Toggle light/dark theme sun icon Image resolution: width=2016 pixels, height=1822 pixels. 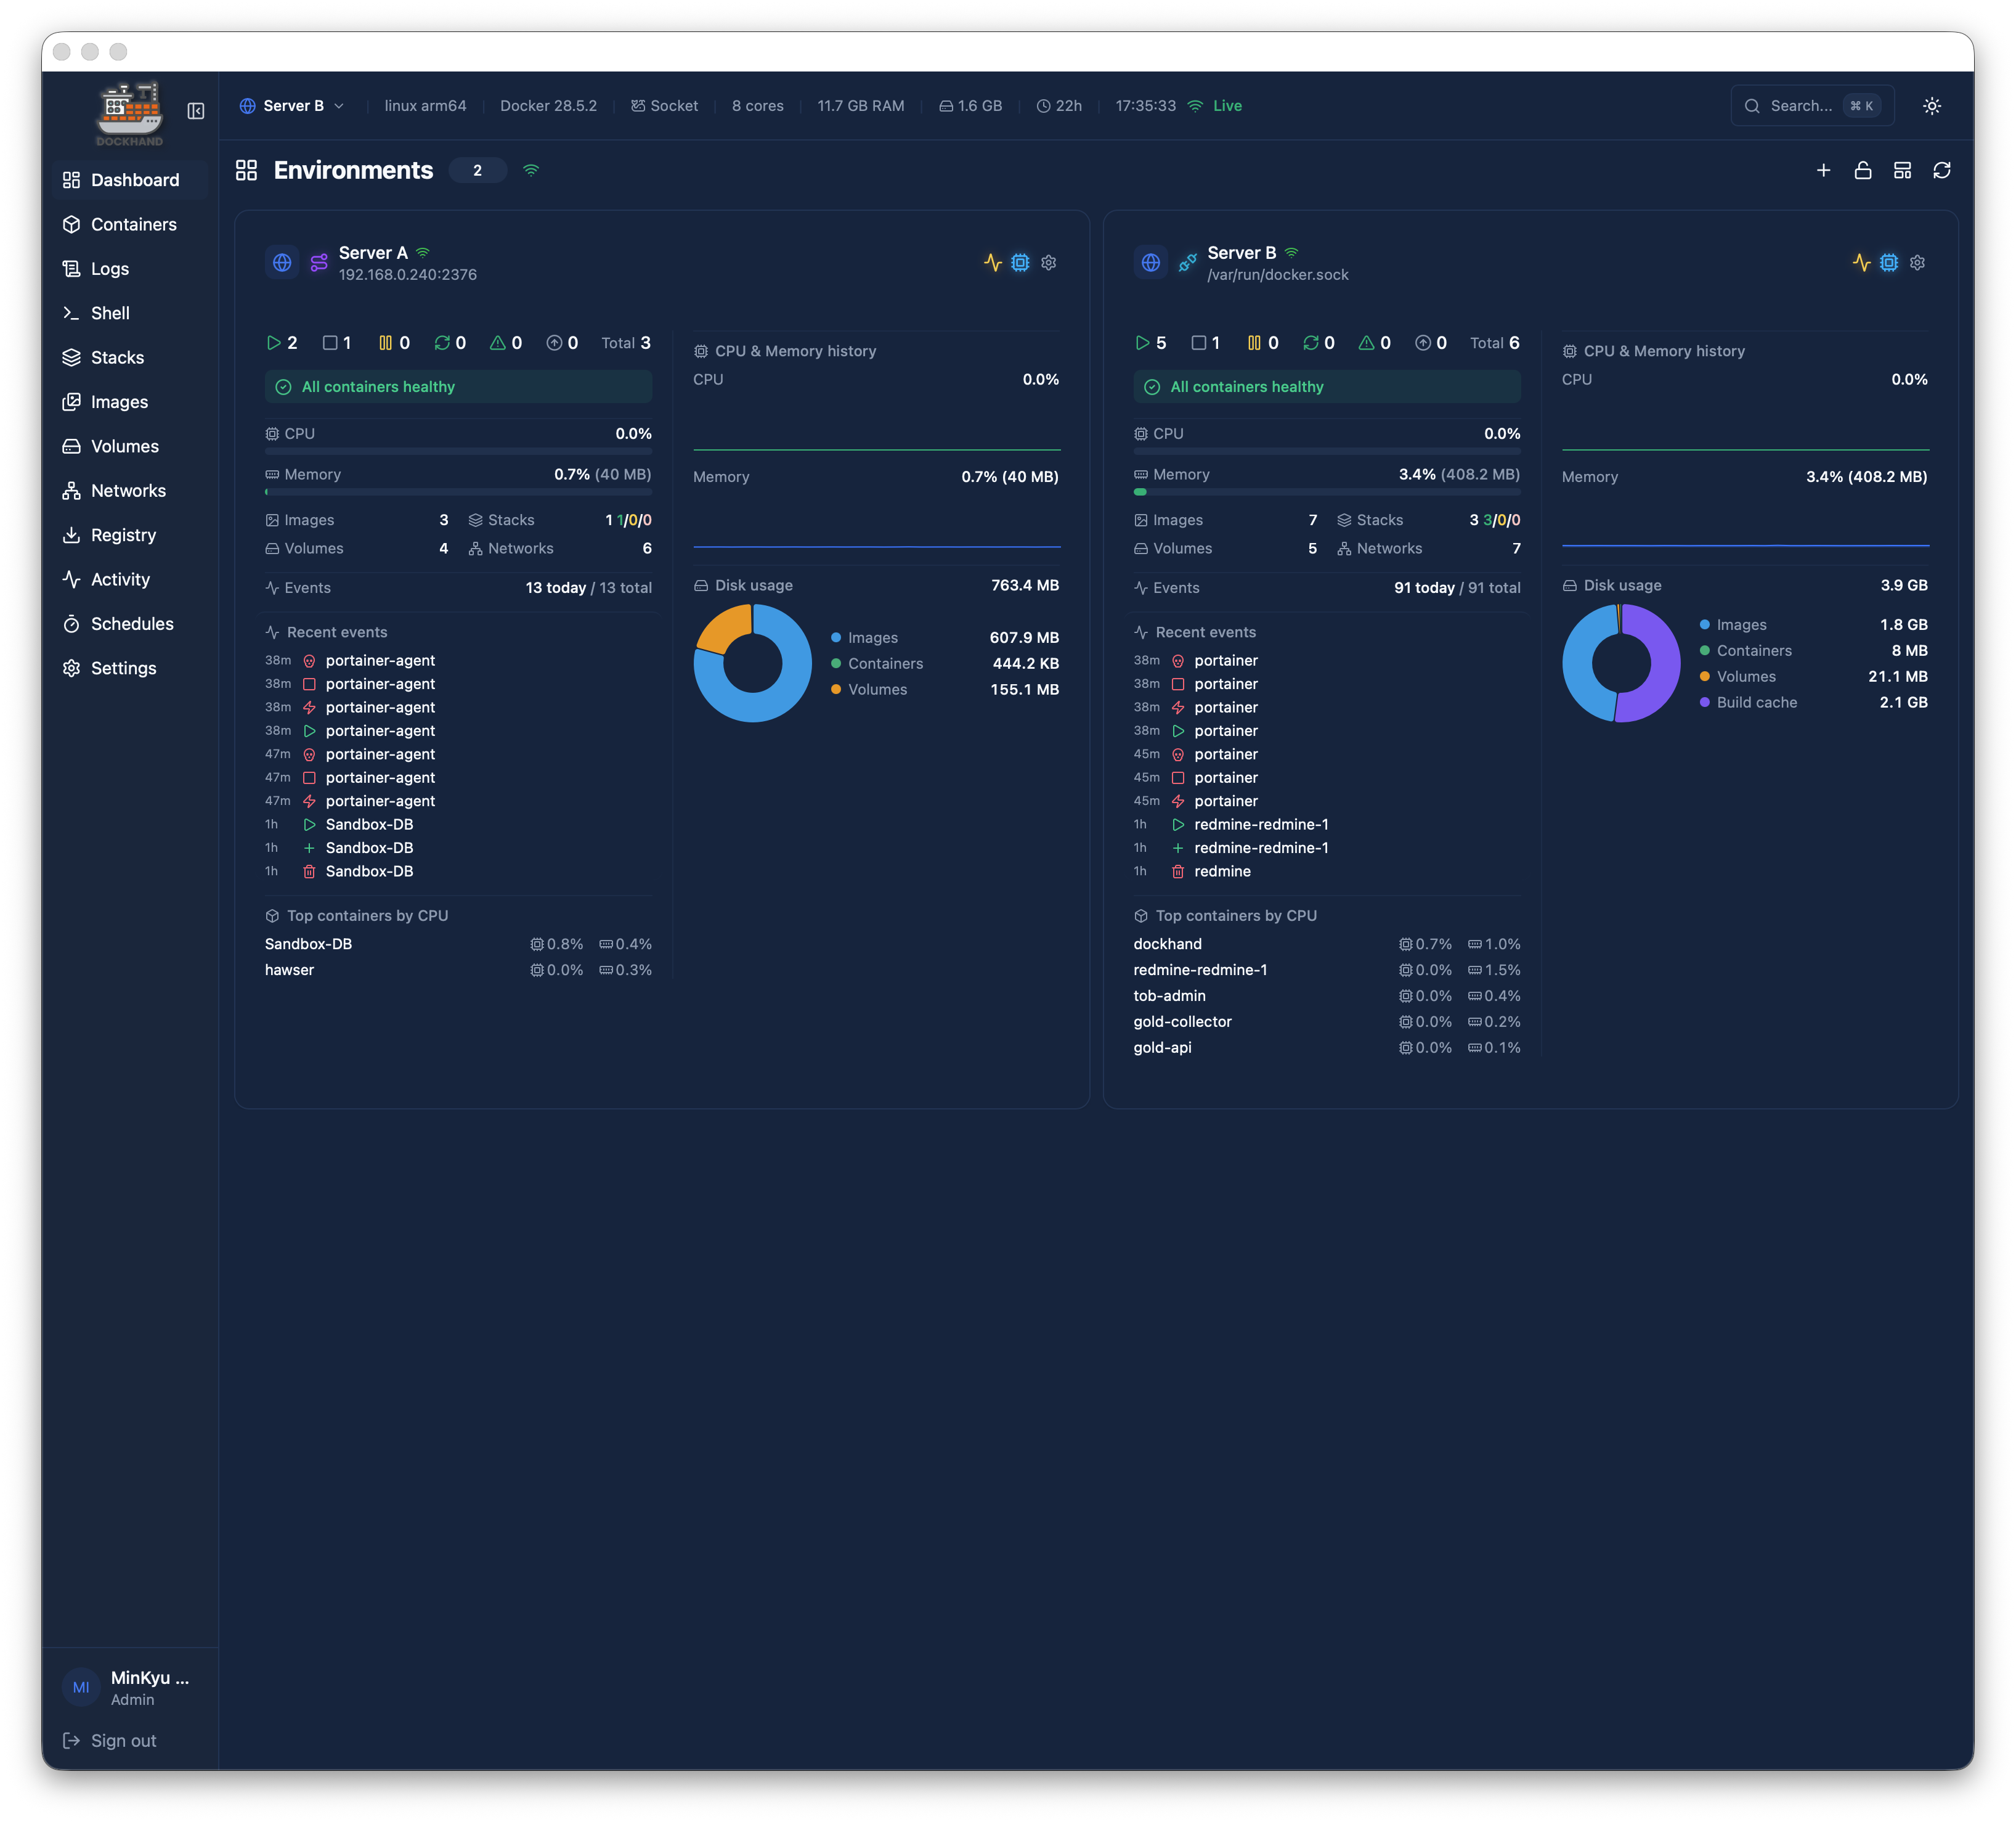tap(1931, 106)
